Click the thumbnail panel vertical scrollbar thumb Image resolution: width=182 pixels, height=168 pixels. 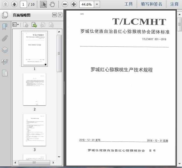(59, 53)
